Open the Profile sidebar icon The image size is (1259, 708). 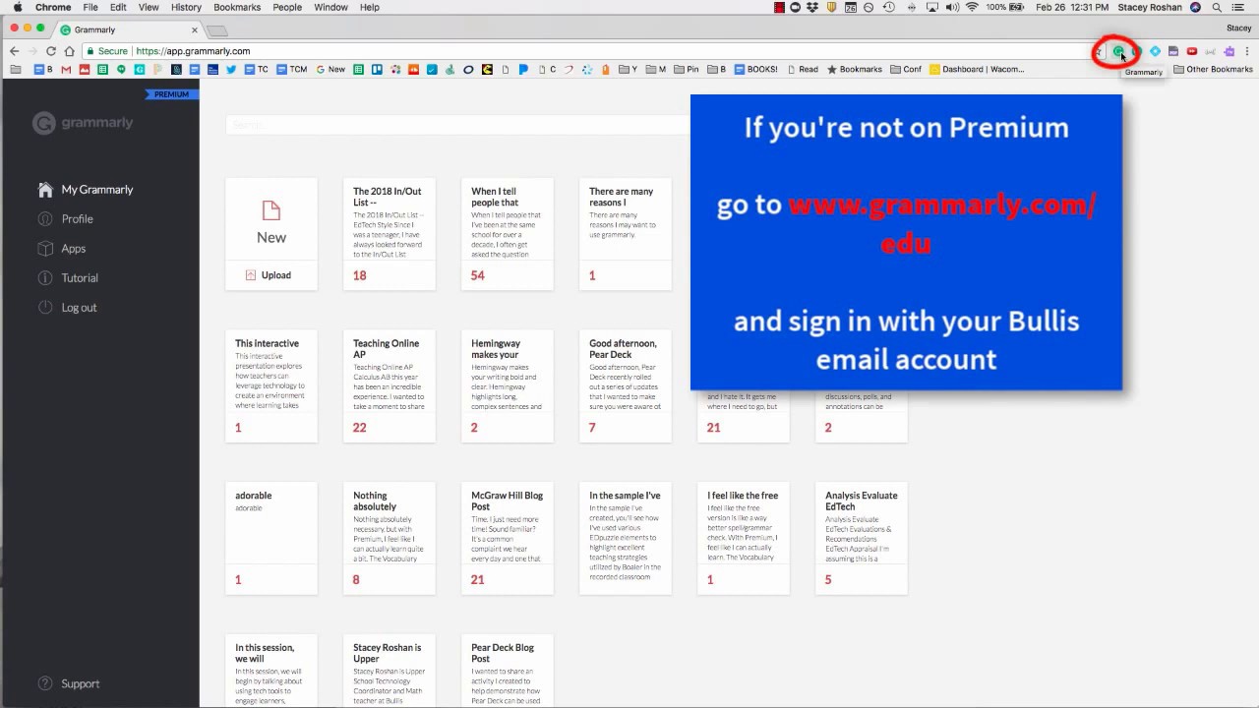(45, 219)
